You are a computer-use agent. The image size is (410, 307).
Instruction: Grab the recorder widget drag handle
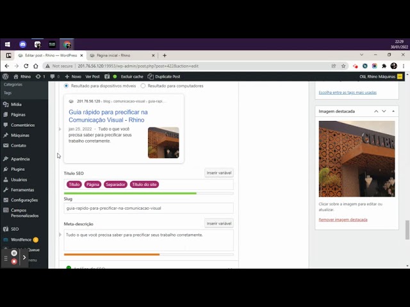(x=6, y=258)
